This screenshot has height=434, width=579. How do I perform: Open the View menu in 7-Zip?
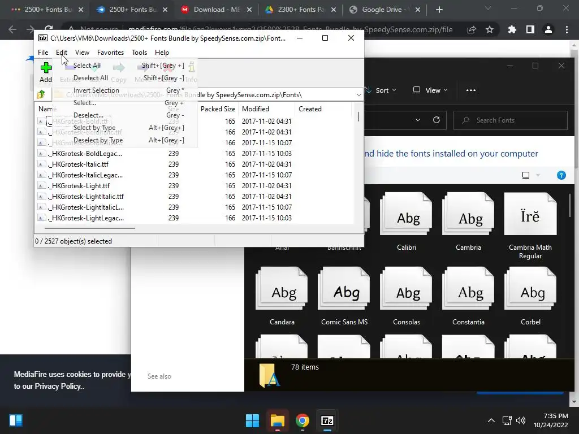tap(82, 53)
